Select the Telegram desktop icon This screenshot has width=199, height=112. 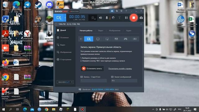click(x=27, y=6)
